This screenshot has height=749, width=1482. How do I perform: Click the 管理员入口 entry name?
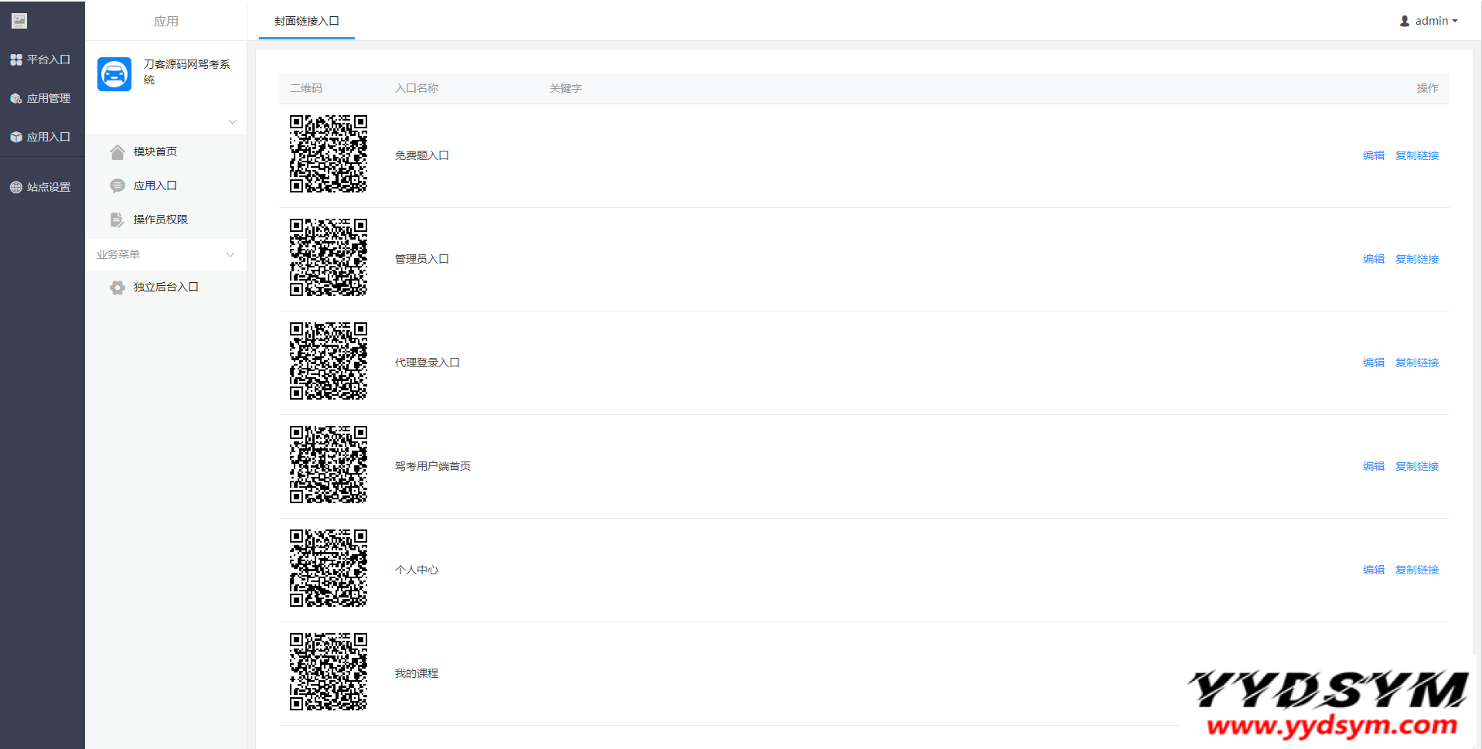point(422,259)
